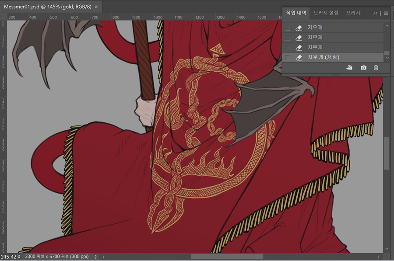The image size is (394, 261).
Task: Switch to the 브러시 설정 tab
Action: pyautogui.click(x=326, y=13)
